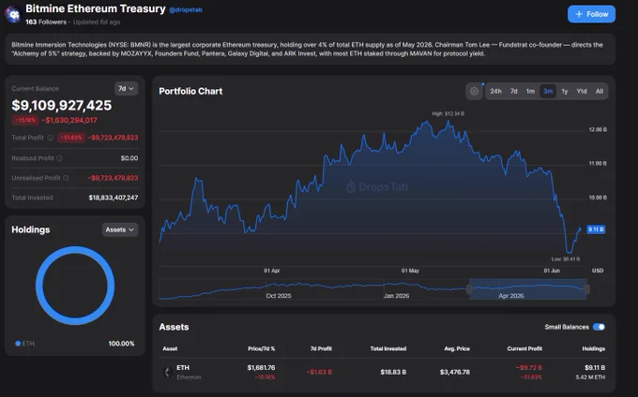Open the 7d balance period dropdown

126,89
